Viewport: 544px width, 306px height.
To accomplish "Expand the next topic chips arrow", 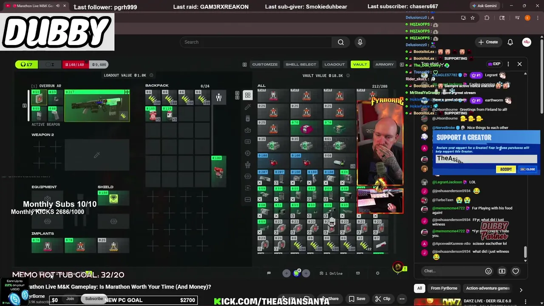I will [521, 290].
